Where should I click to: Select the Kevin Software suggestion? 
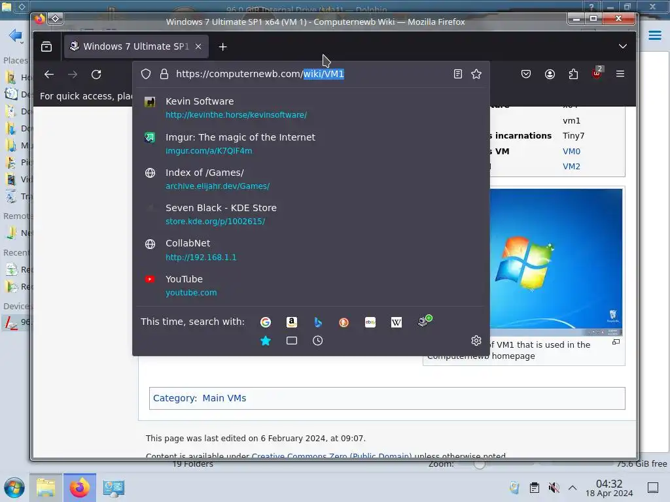(x=311, y=108)
